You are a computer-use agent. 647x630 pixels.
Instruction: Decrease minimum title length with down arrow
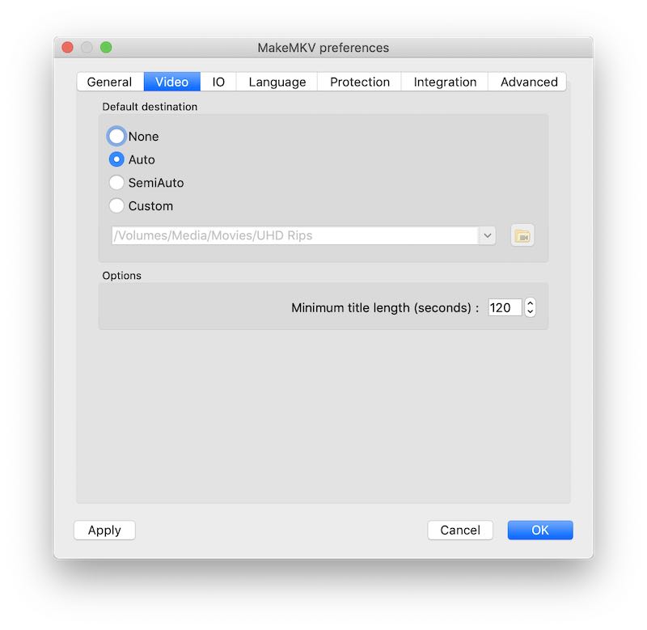pyautogui.click(x=531, y=312)
